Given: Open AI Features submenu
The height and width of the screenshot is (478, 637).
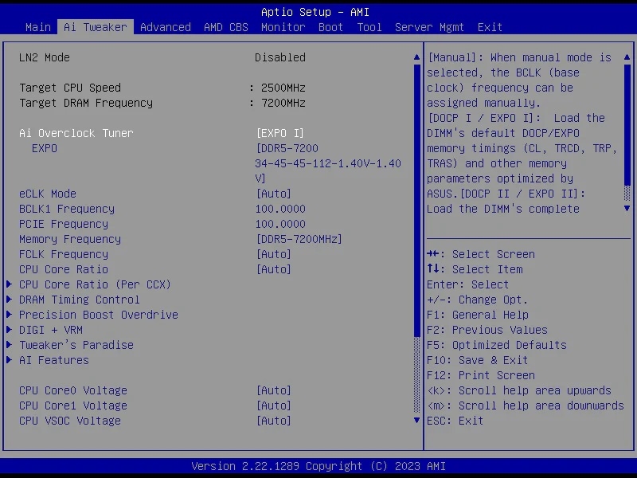Looking at the screenshot, I should 53,360.
